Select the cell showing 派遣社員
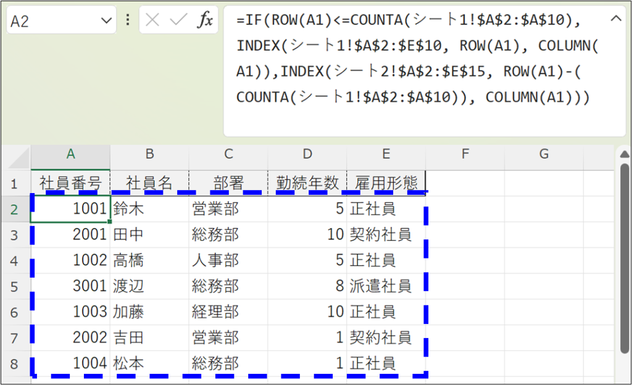This screenshot has height=385, width=632. tap(386, 286)
